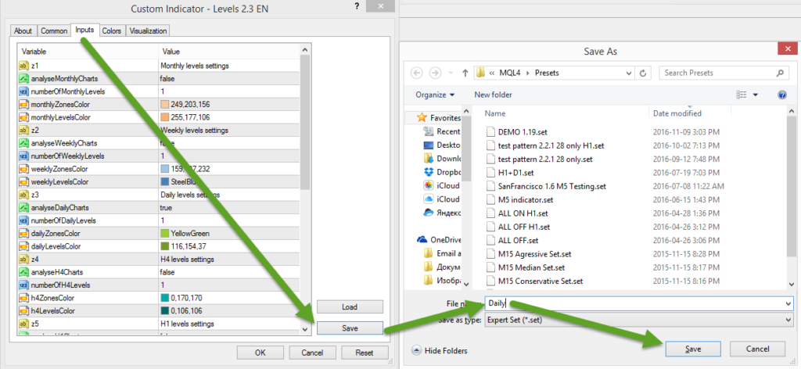Click the File name input field

(x=638, y=303)
